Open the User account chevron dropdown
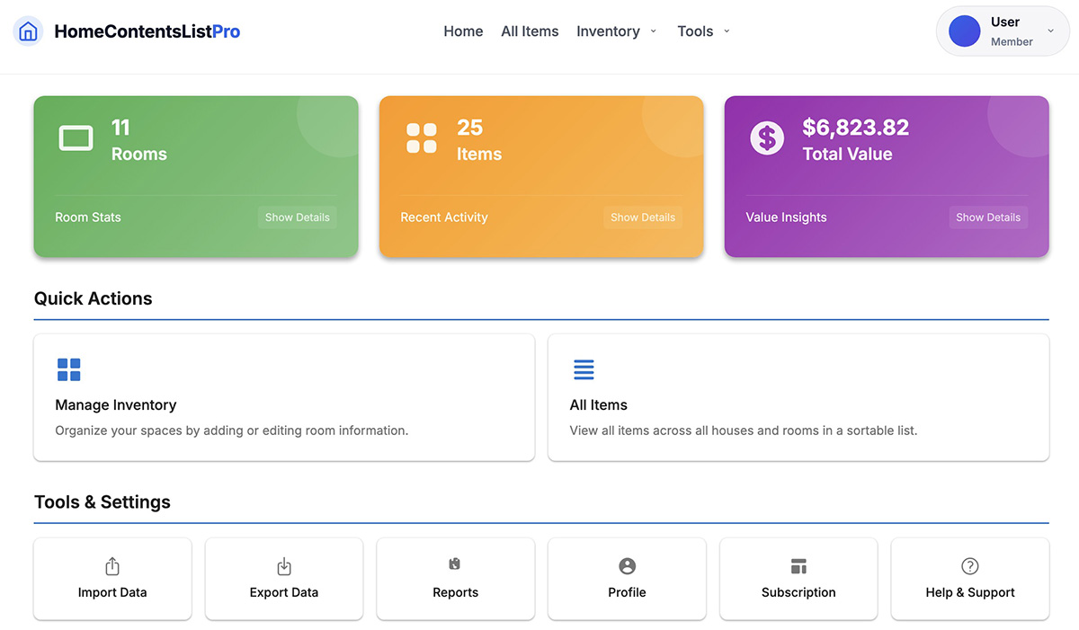 click(x=1049, y=30)
